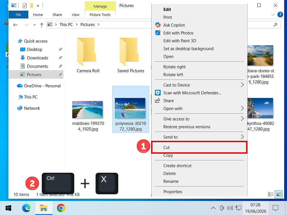Select the maldives-1993704_1920.jpg thumbnail
The height and width of the screenshot is (215, 287).
(x=87, y=109)
